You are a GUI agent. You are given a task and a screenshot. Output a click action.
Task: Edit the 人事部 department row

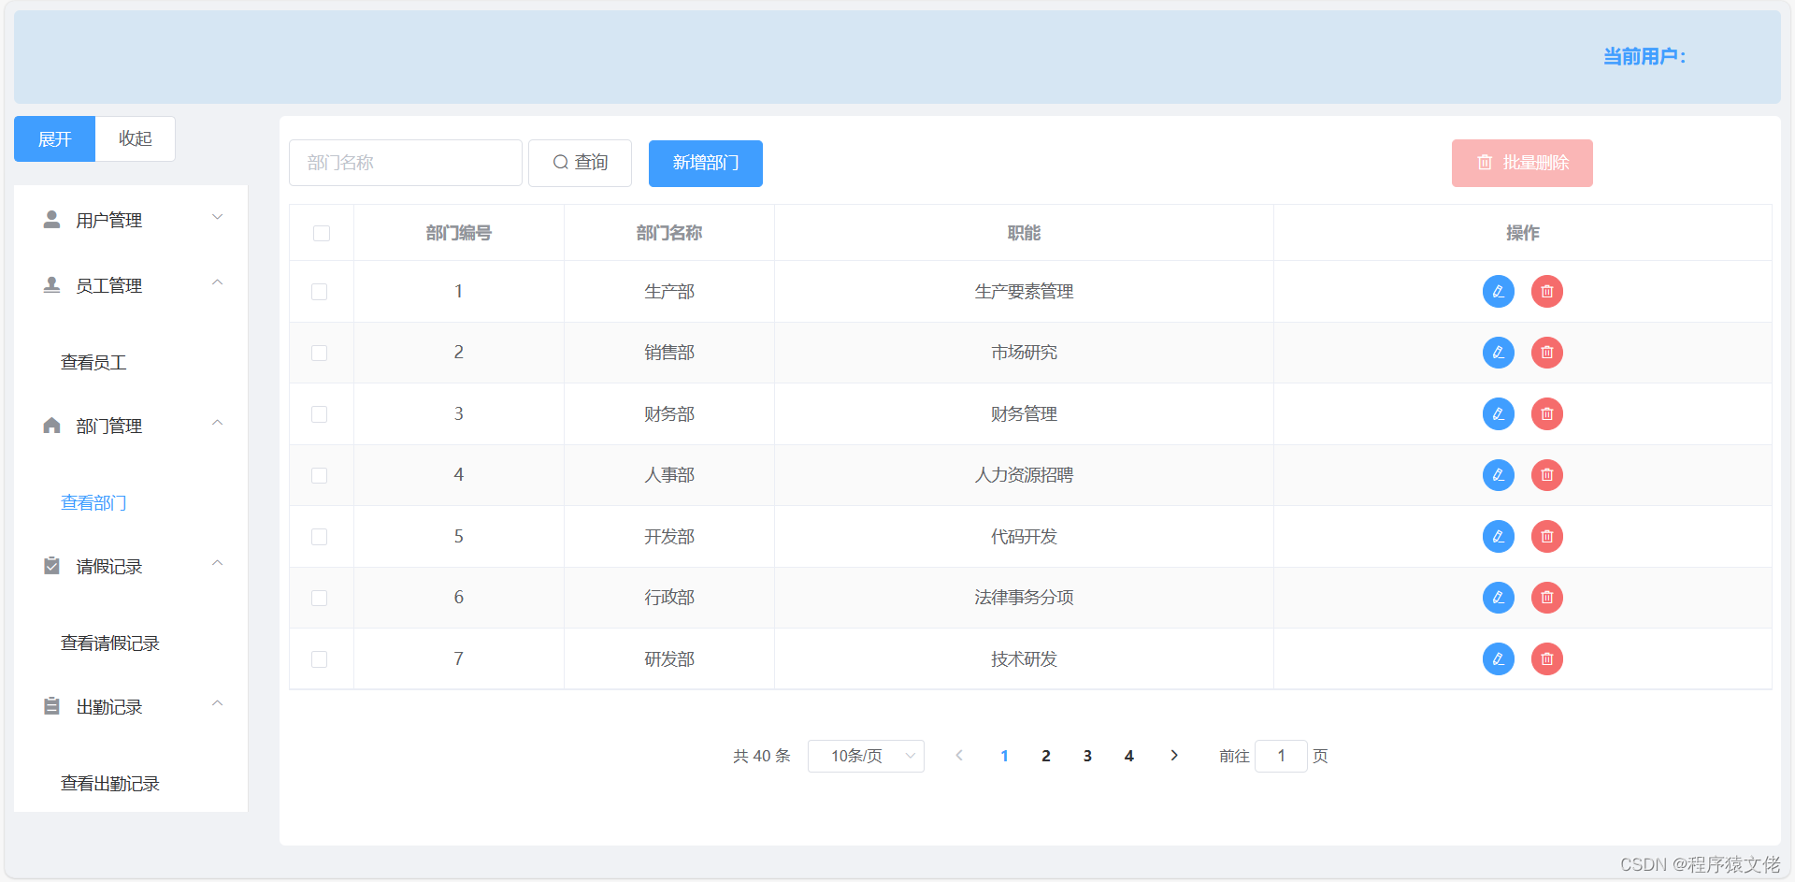pyautogui.click(x=1498, y=475)
